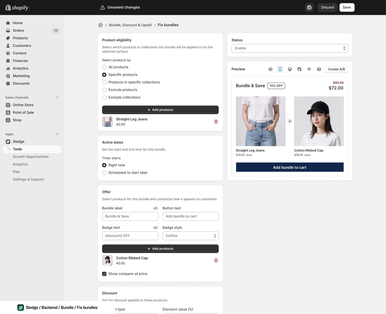The width and height of the screenshot is (386, 314).
Task: Expand the Sales channels section chevron
Action: (x=57, y=98)
